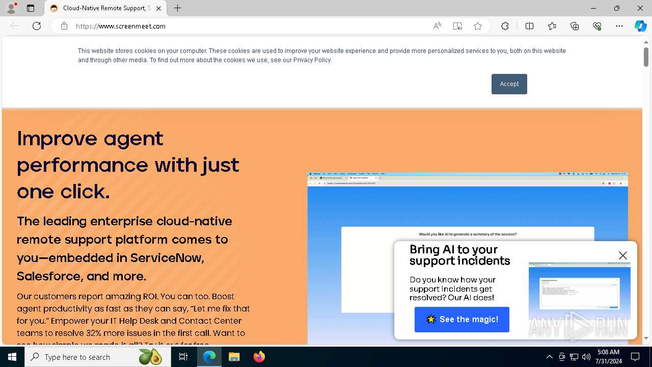The width and height of the screenshot is (652, 367).
Task: Open the Favorites list icon
Action: point(552,26)
